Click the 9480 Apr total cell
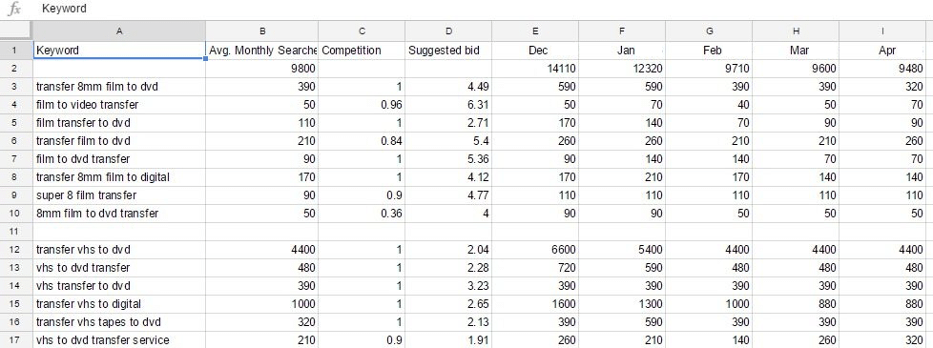 click(x=882, y=69)
